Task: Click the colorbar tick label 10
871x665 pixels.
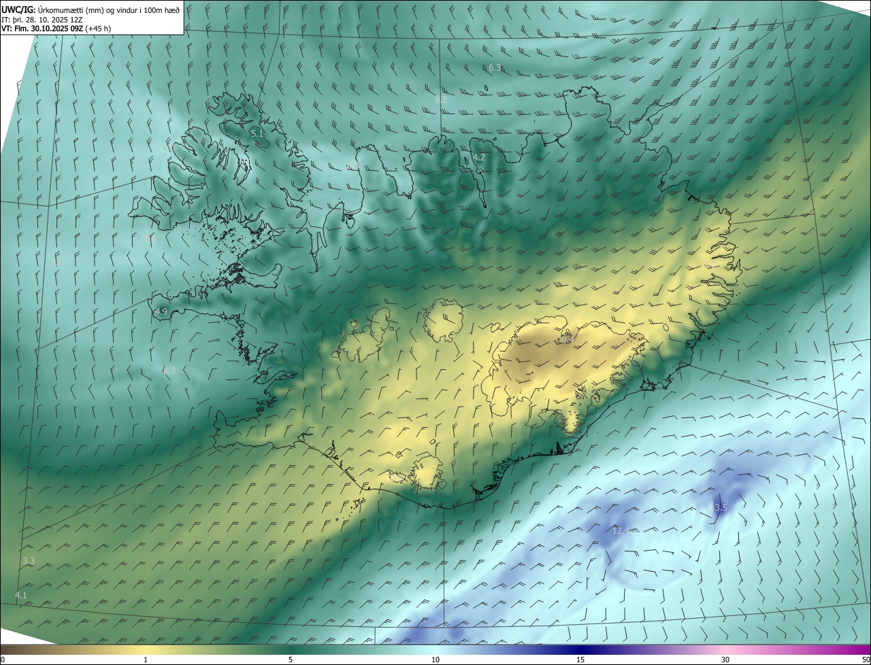Action: coord(435,660)
